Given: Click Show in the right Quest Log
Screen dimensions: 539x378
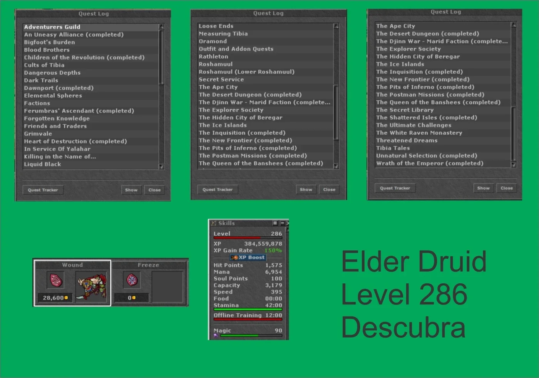Looking at the screenshot, I should (x=484, y=188).
